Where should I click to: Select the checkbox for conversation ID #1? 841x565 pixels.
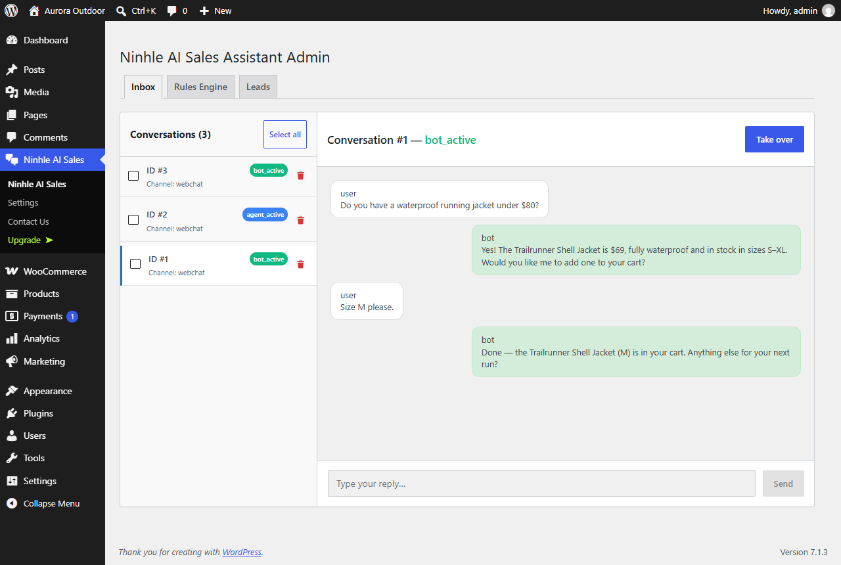point(135,264)
